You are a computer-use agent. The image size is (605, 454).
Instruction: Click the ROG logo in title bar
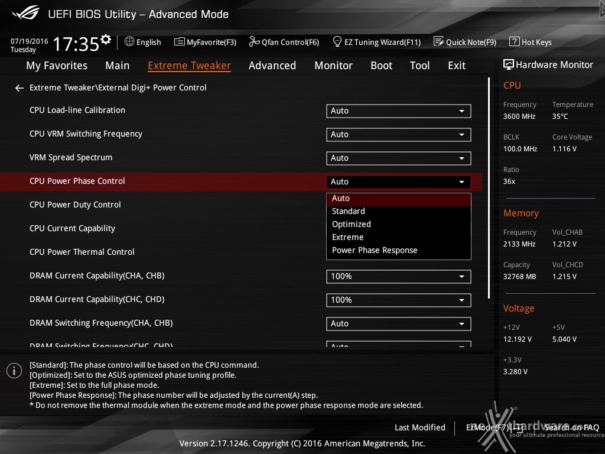tap(26, 13)
